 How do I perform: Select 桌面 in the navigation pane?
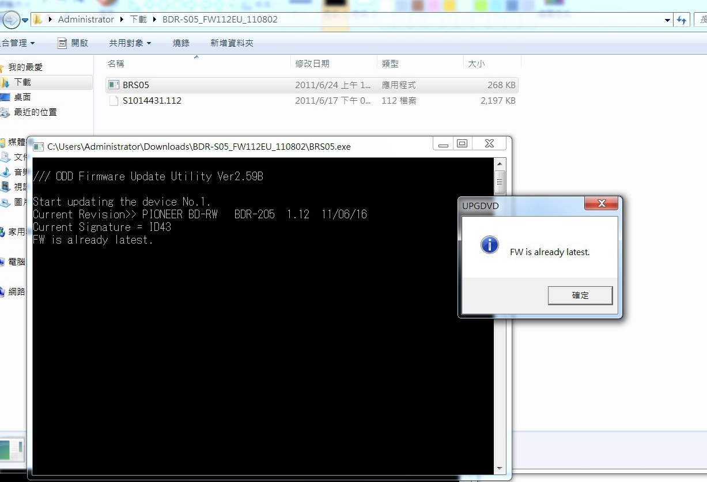[x=22, y=97]
